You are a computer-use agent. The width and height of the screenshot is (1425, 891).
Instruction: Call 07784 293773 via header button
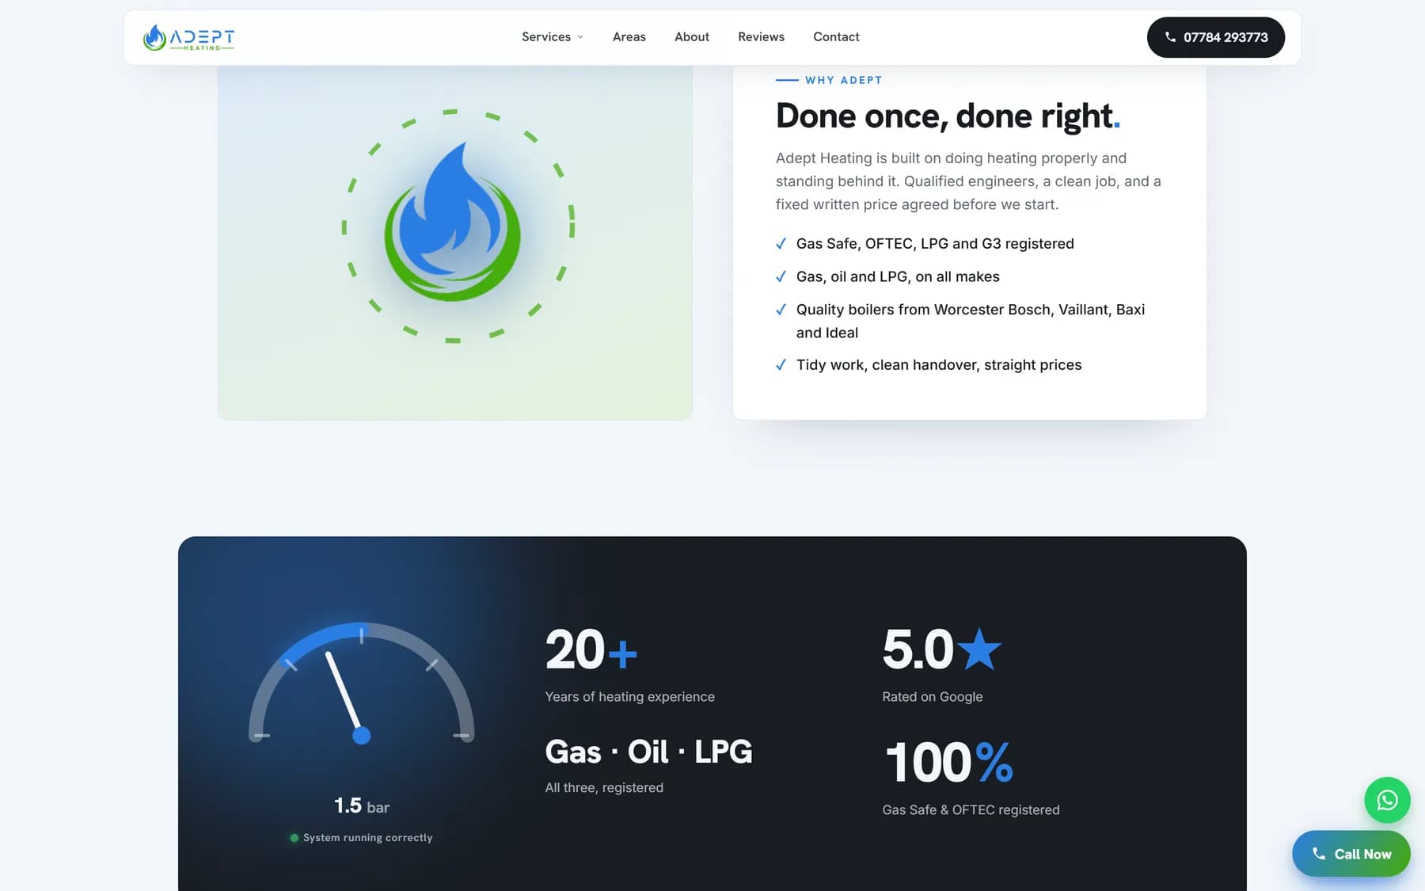(1215, 37)
